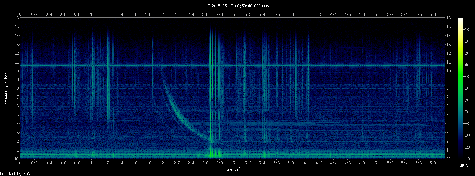Click "2.6" on the upper time axis
Screen dimensions: 475x176
click(205, 14)
